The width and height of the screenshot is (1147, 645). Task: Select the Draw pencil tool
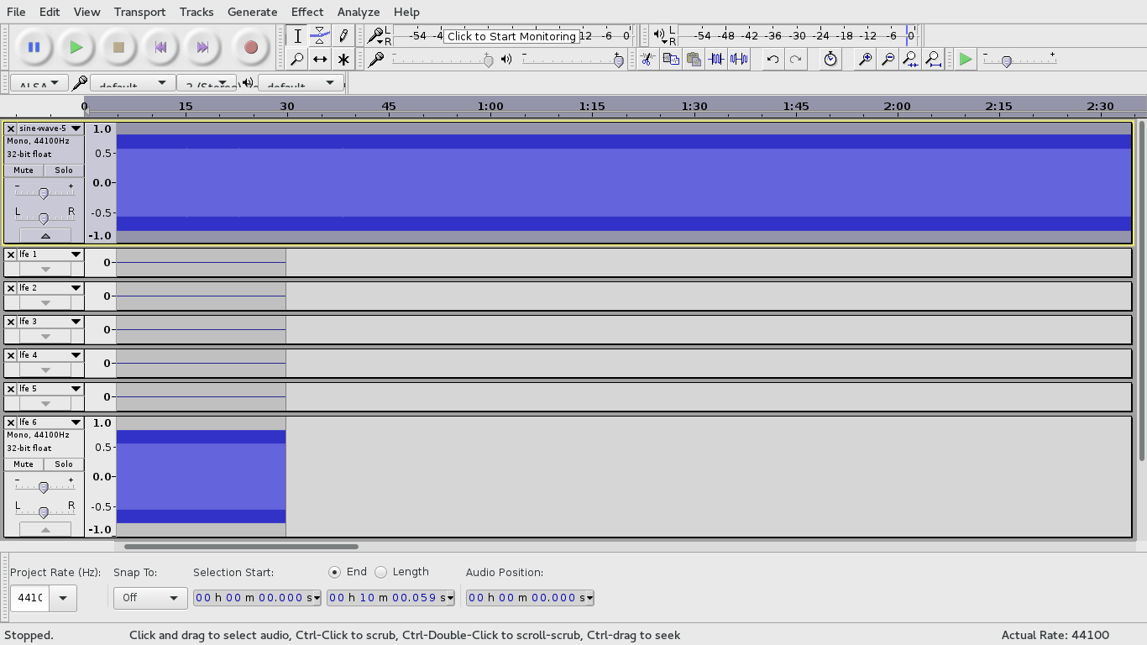pos(343,36)
